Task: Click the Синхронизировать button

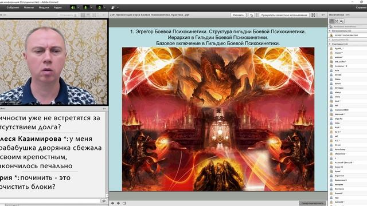Action: tap(312, 203)
